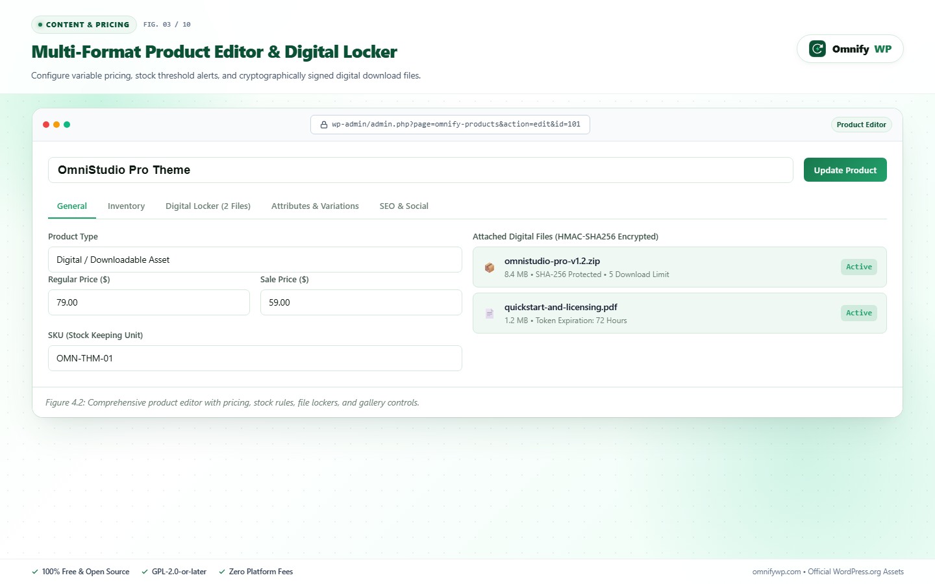Viewport: 935px width, 584px height.
Task: Switch to the Inventory tab
Action: tap(126, 206)
